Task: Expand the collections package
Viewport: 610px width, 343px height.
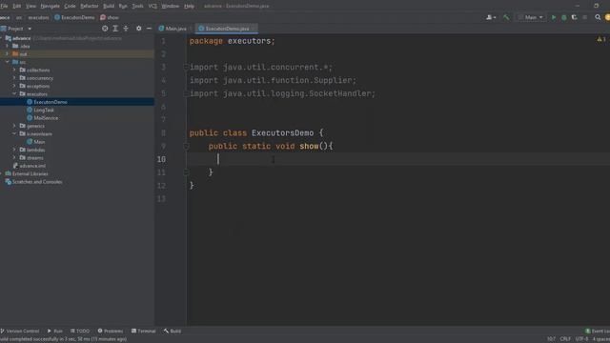Action: coord(14,70)
